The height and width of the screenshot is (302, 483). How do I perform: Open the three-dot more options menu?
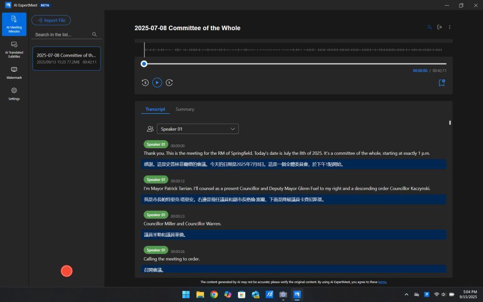tap(450, 27)
